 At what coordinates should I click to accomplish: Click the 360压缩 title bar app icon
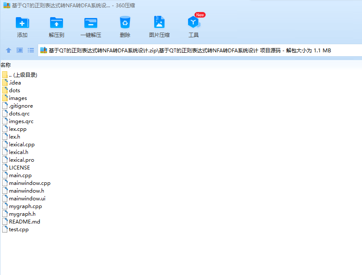pos(7,5)
